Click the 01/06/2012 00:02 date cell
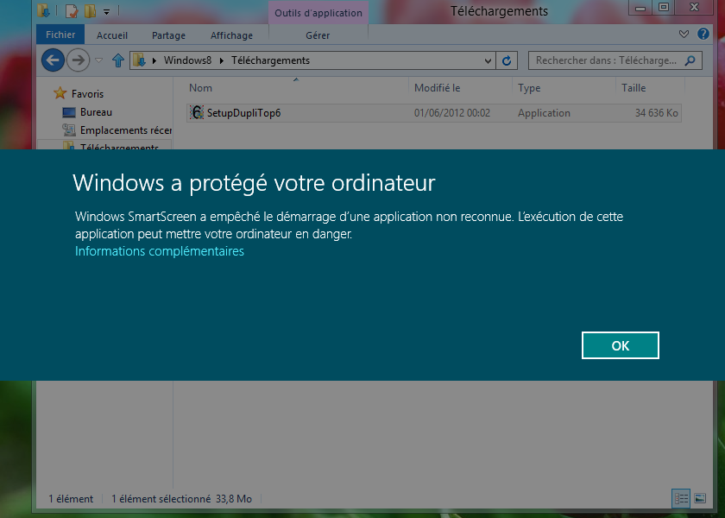 pos(451,113)
